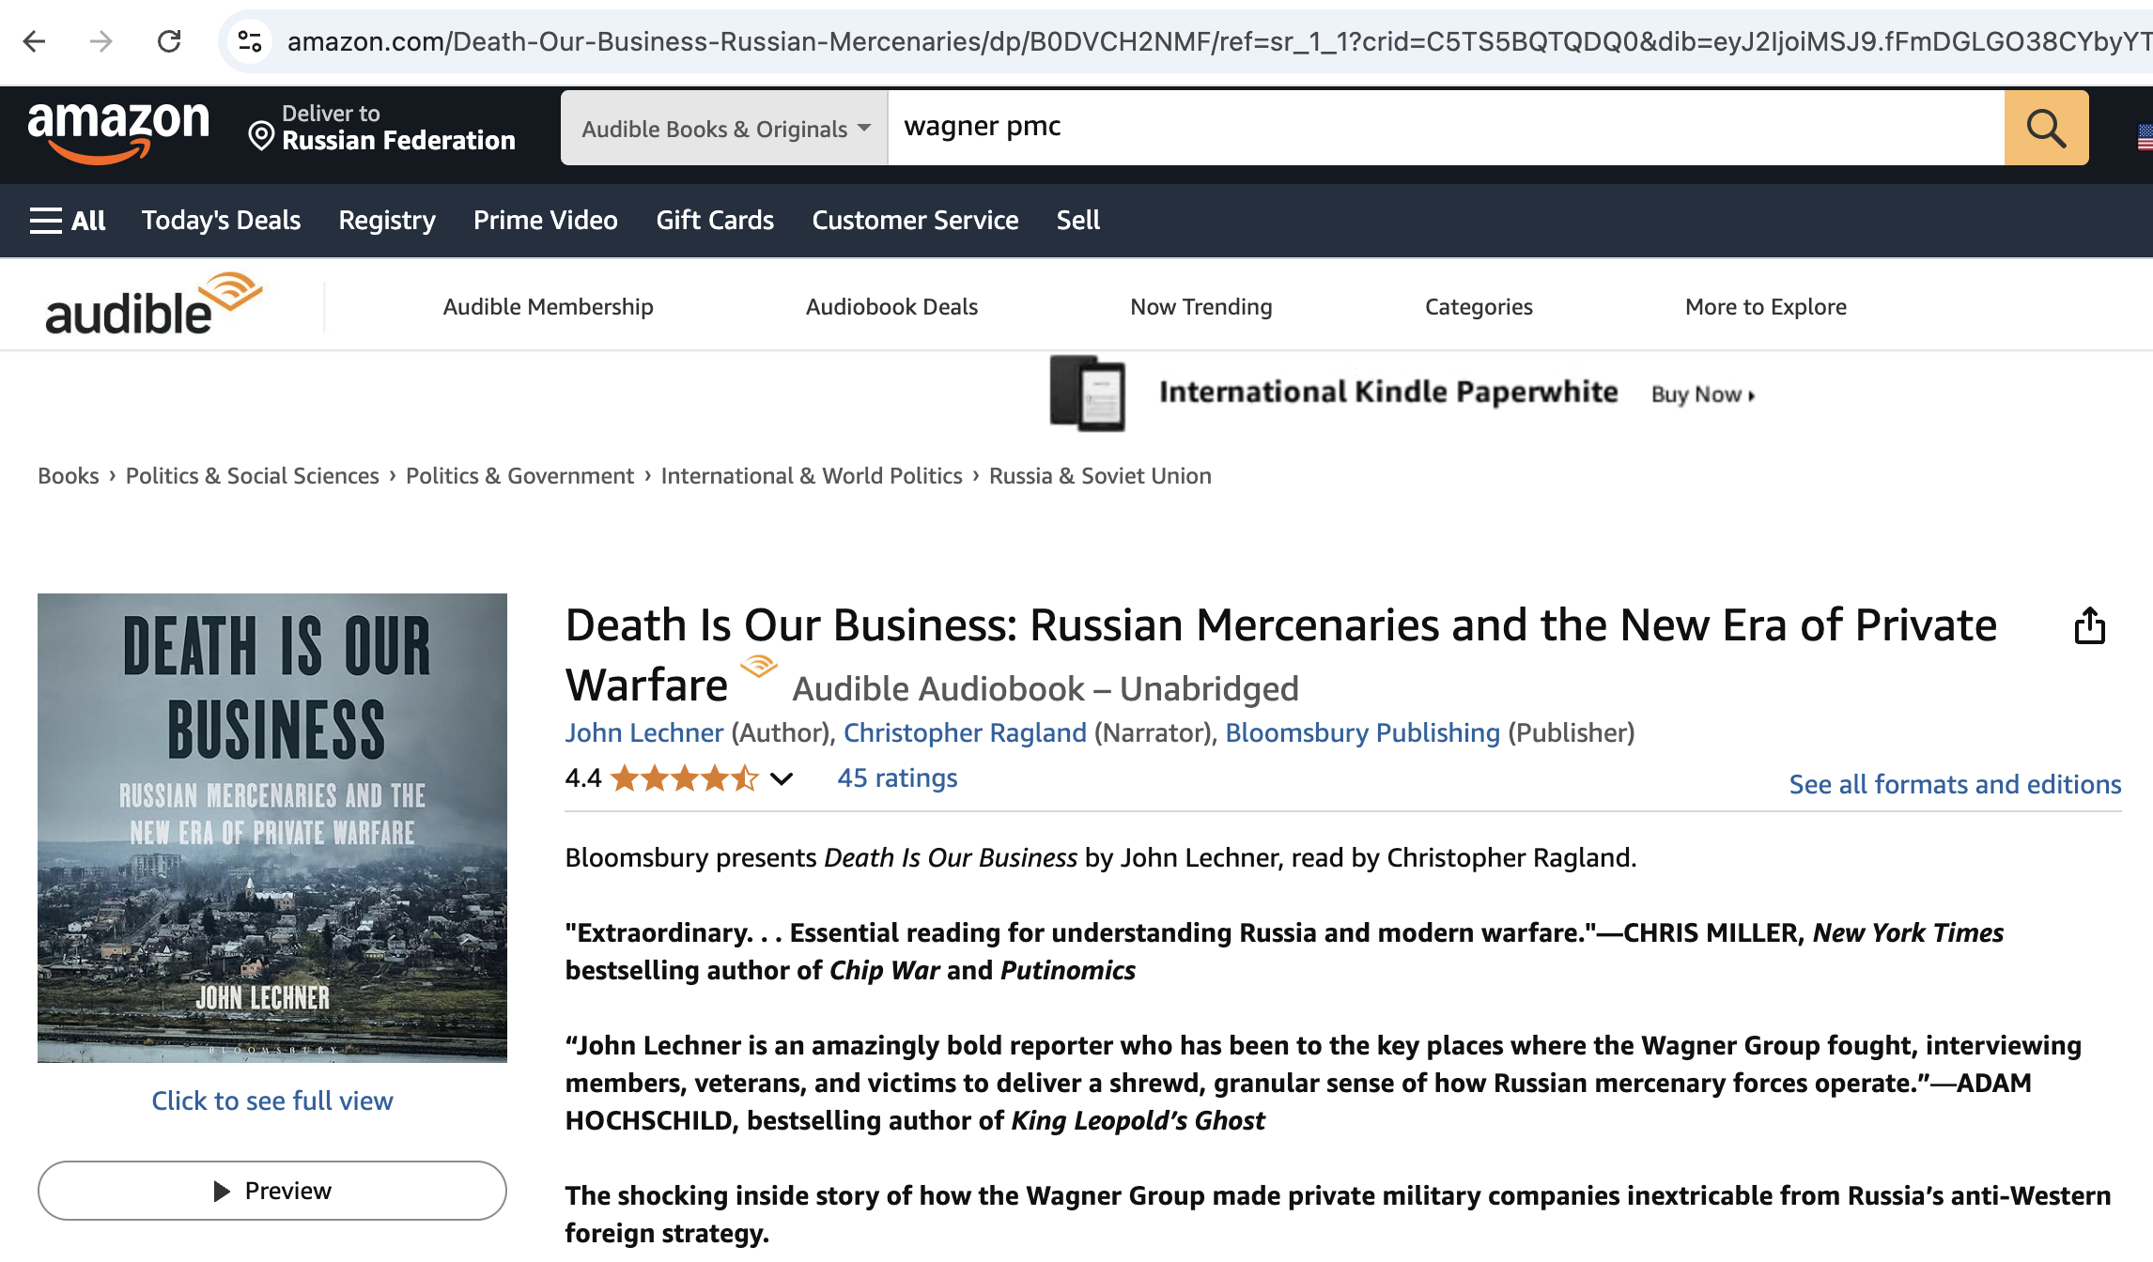
Task: Open the 45 ratings link
Action: pyautogui.click(x=897, y=778)
